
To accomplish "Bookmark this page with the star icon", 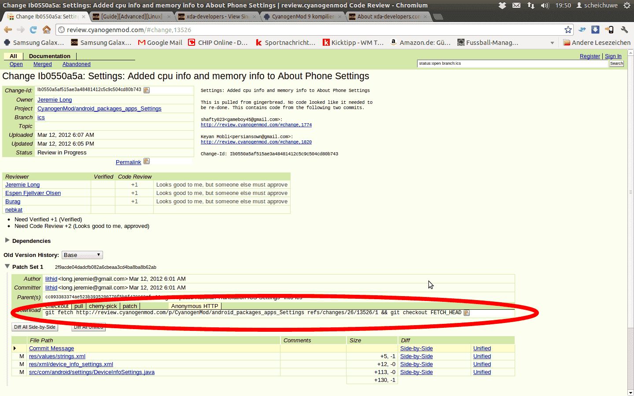I will (568, 29).
